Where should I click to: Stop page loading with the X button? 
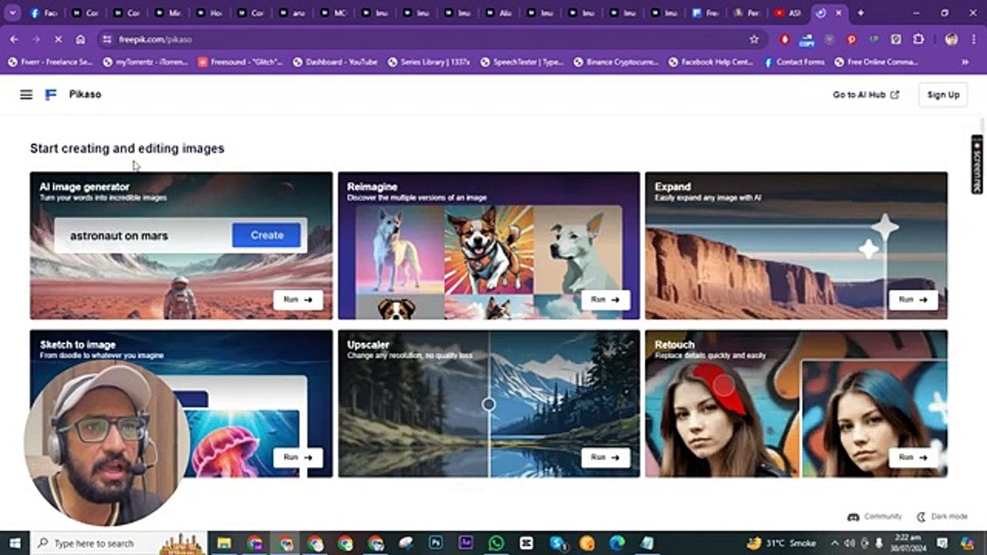pos(59,39)
